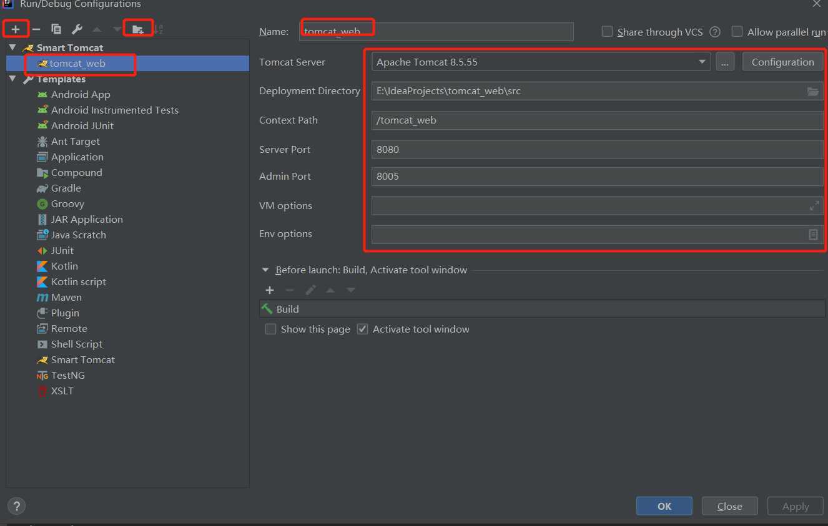Collapse the Before launch section
Screen dimensions: 828x526
point(265,270)
